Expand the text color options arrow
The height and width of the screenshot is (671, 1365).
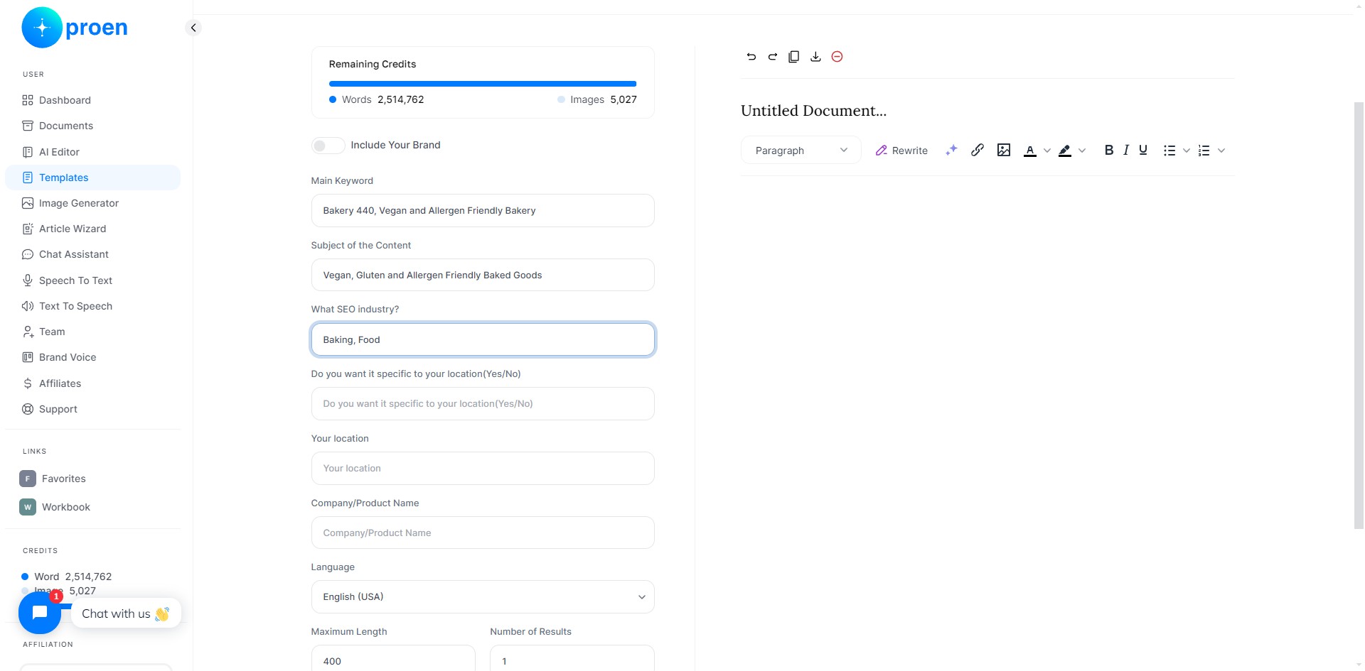1046,151
